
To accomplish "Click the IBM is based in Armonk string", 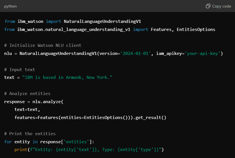I will (67, 77).
